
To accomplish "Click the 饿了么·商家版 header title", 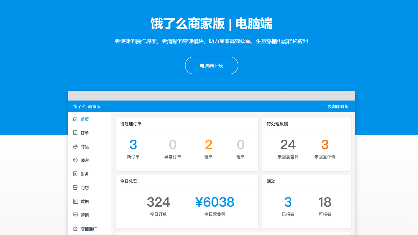I will click(87, 107).
